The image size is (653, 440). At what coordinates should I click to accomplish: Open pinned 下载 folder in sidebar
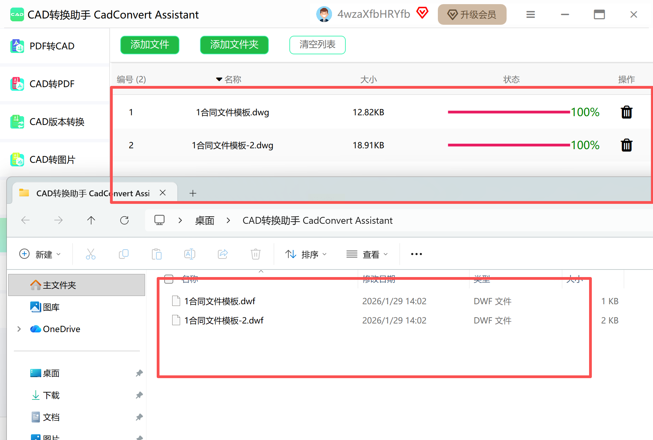click(x=45, y=395)
